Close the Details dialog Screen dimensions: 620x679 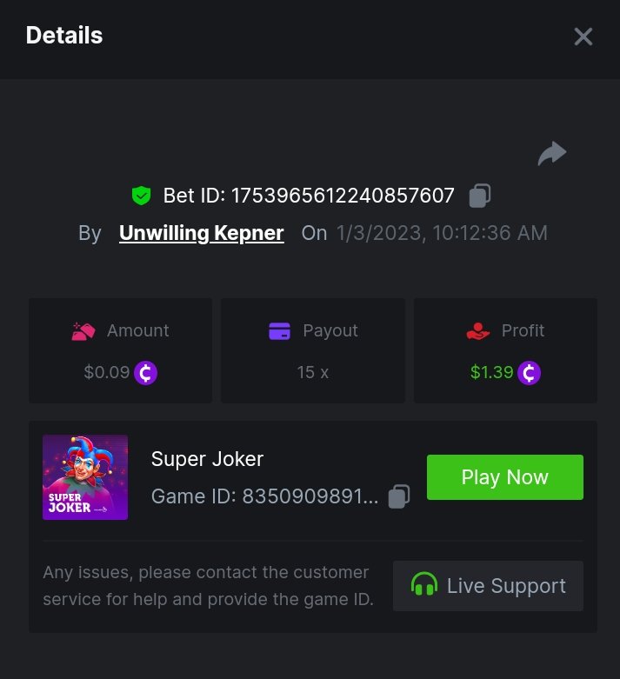pos(583,37)
